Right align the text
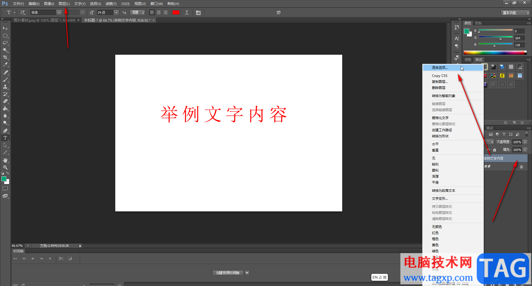 (x=165, y=12)
